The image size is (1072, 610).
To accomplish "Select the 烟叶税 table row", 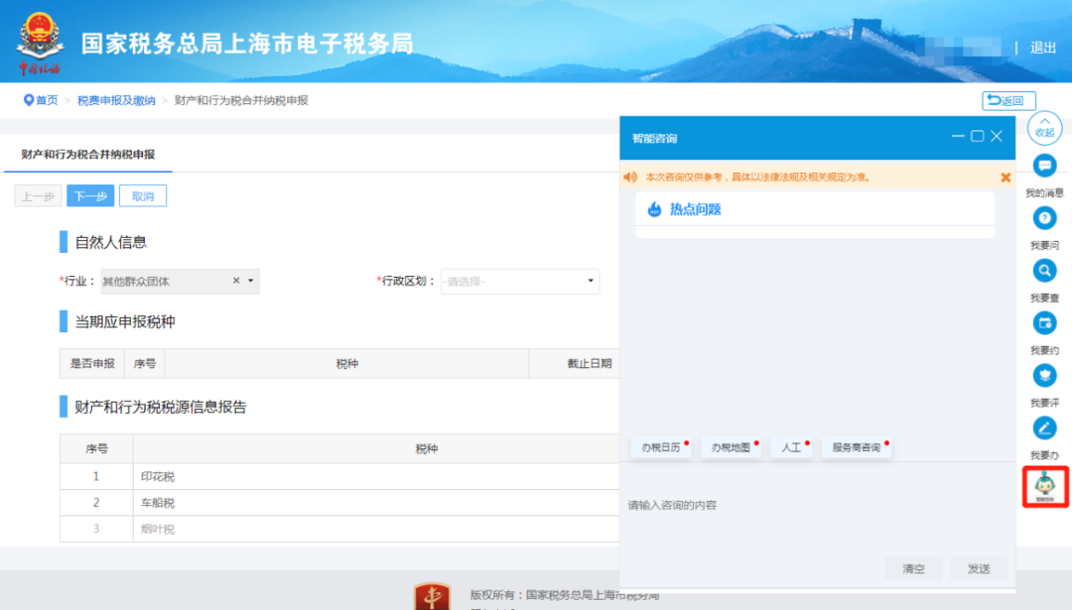I will 339,529.
